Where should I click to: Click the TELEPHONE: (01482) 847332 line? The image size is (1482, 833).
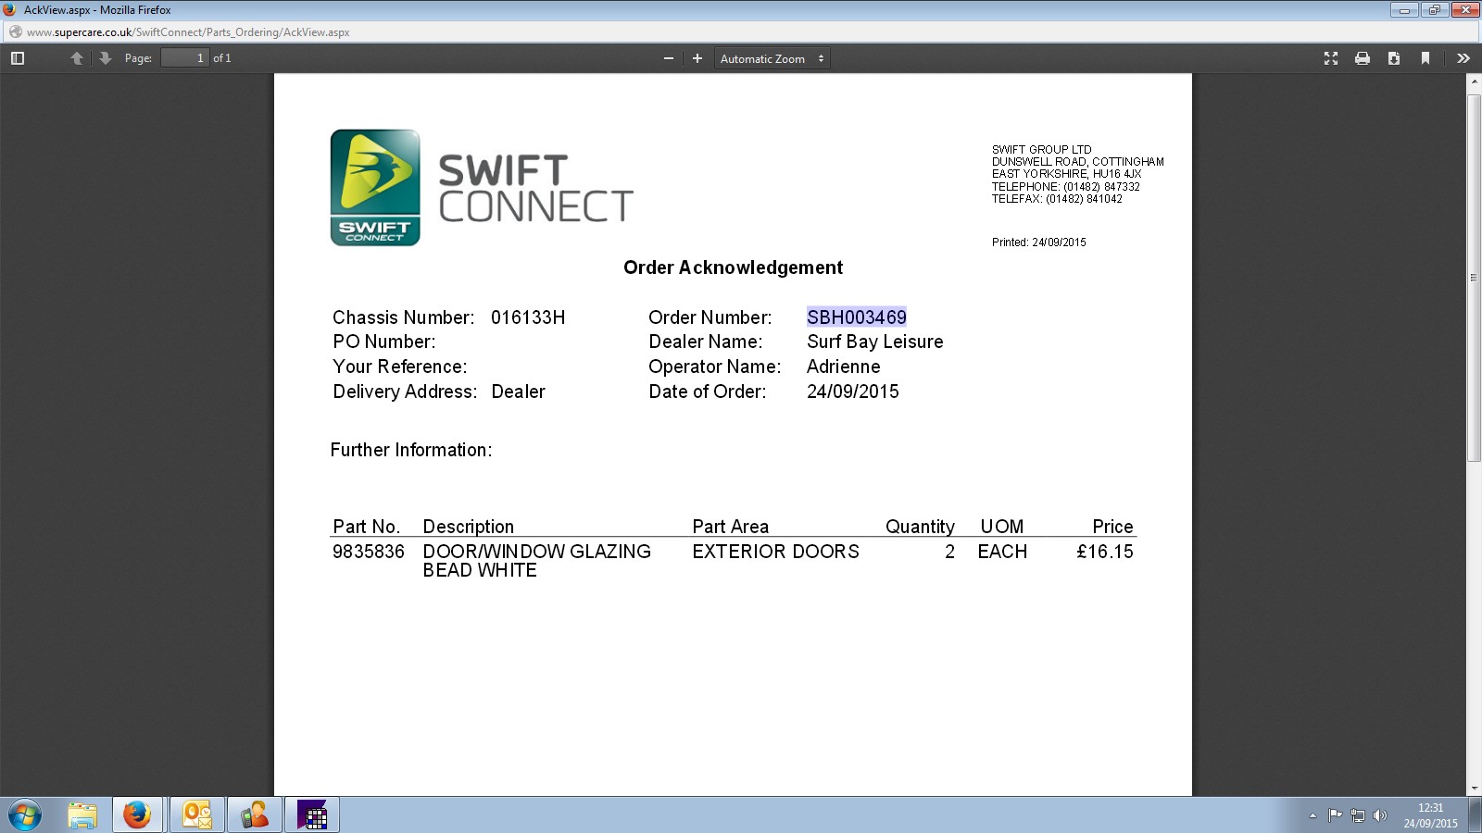click(1066, 187)
